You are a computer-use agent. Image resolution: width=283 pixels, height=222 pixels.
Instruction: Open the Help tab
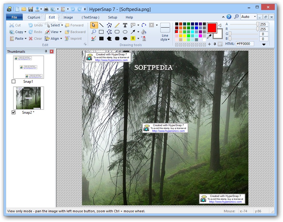pyautogui.click(x=129, y=17)
